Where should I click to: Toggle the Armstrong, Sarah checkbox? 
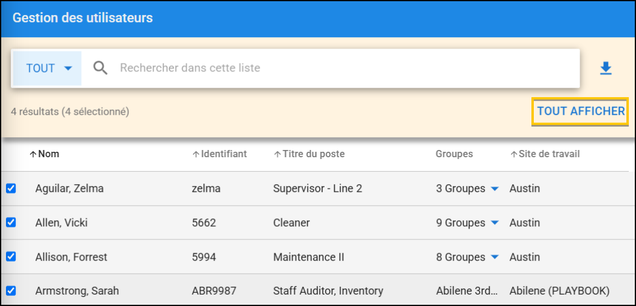11,291
